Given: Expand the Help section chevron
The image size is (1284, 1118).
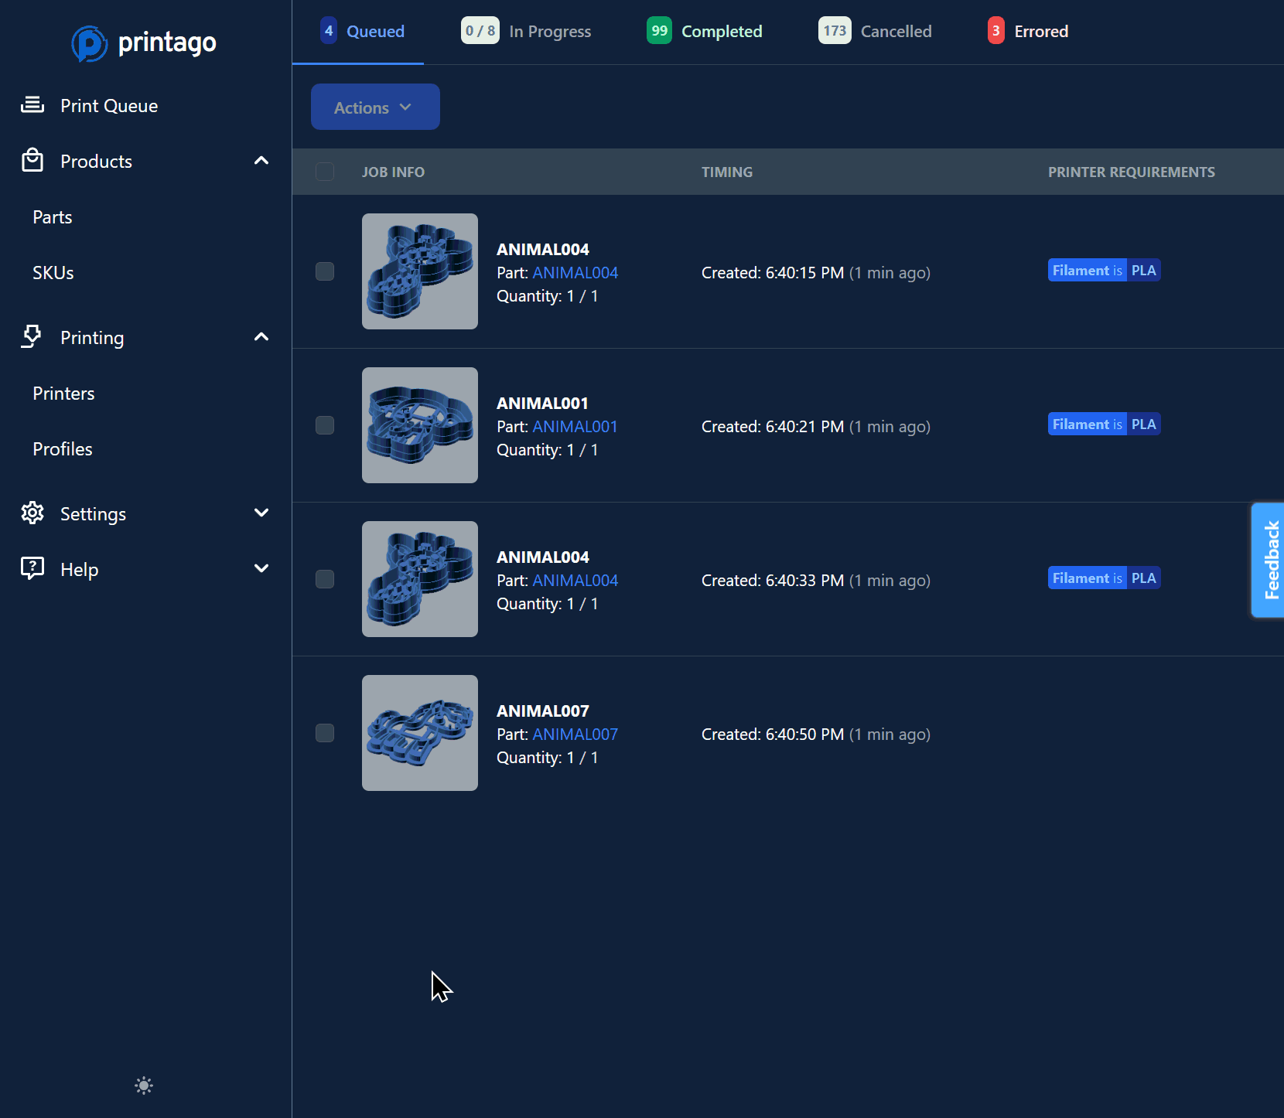Looking at the screenshot, I should [261, 568].
